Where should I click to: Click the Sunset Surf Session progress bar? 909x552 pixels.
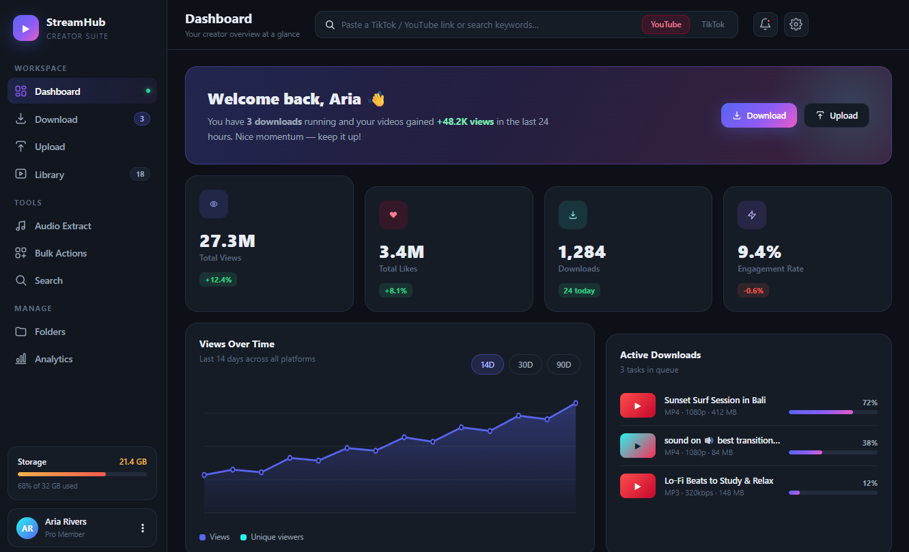(x=833, y=412)
